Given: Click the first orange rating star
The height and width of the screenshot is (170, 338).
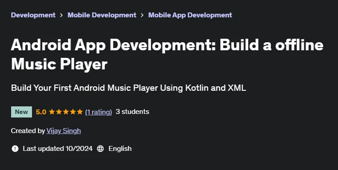Looking at the screenshot, I should click(52, 112).
